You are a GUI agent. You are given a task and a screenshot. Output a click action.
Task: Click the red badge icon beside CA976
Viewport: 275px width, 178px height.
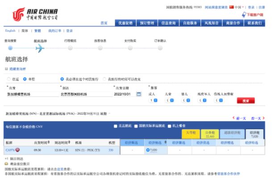[17, 150]
